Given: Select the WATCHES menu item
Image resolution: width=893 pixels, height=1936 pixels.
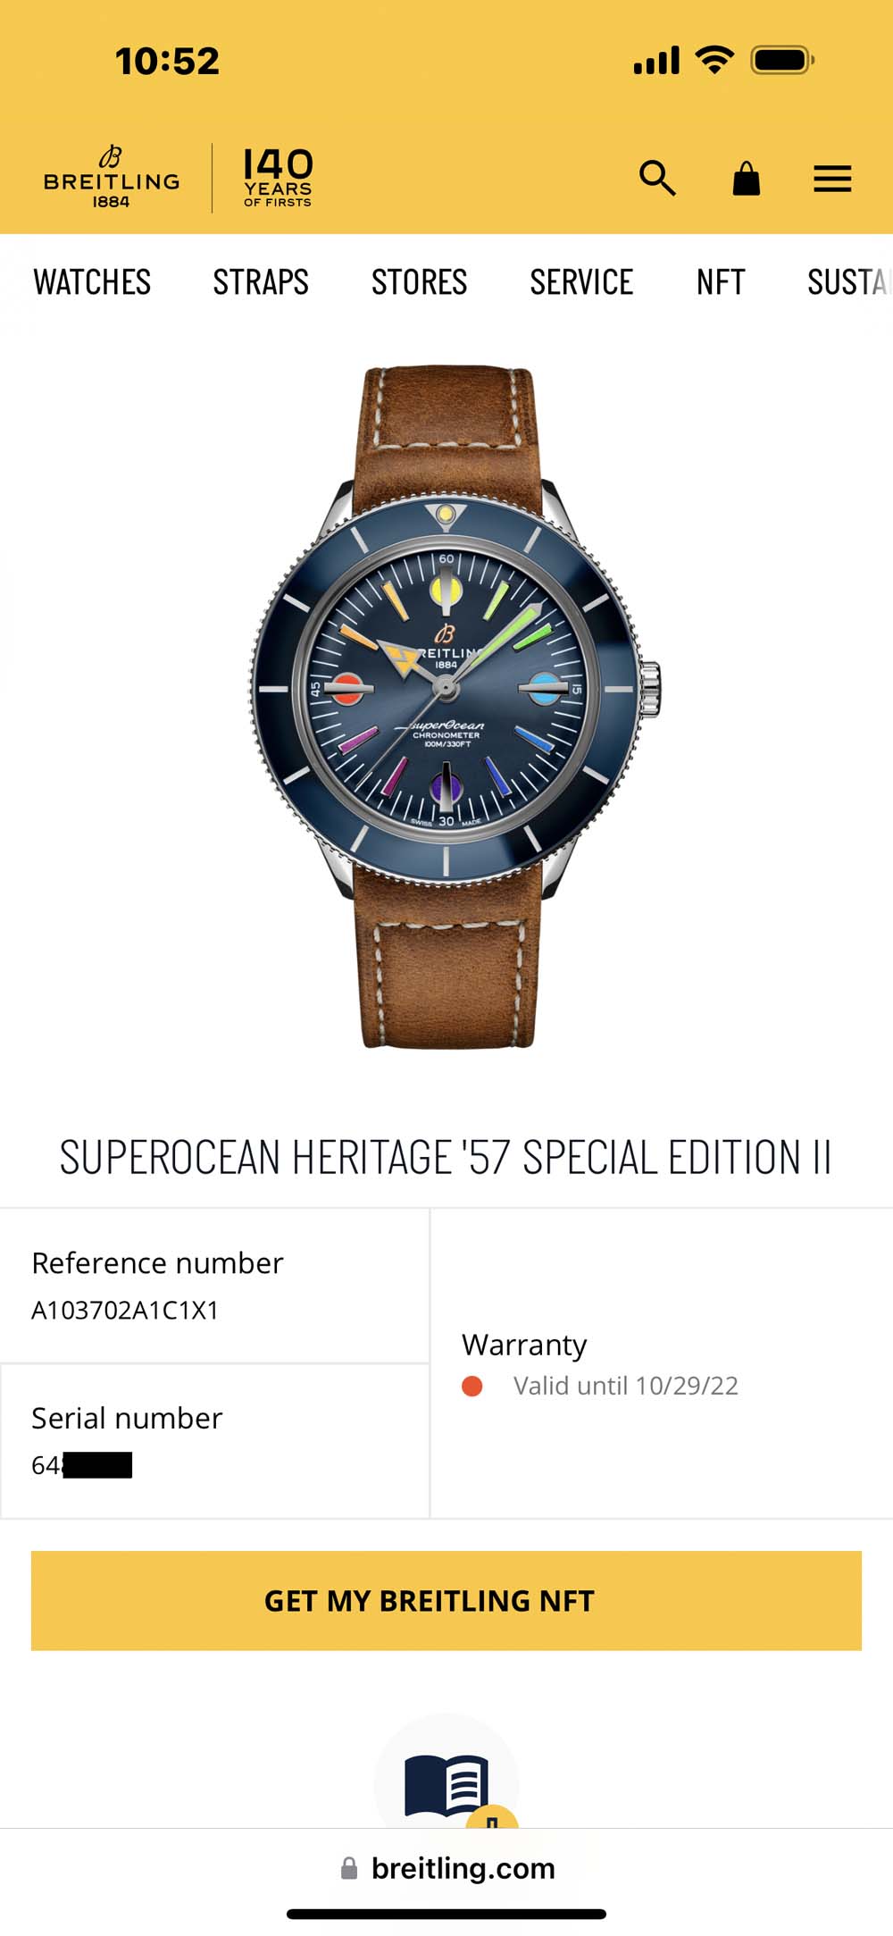Looking at the screenshot, I should click(92, 282).
